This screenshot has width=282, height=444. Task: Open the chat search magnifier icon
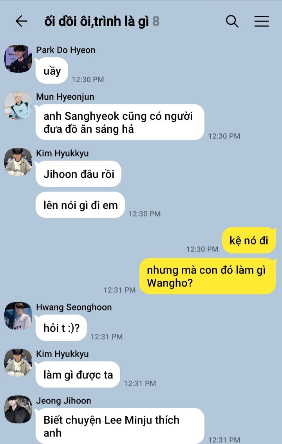tap(232, 21)
